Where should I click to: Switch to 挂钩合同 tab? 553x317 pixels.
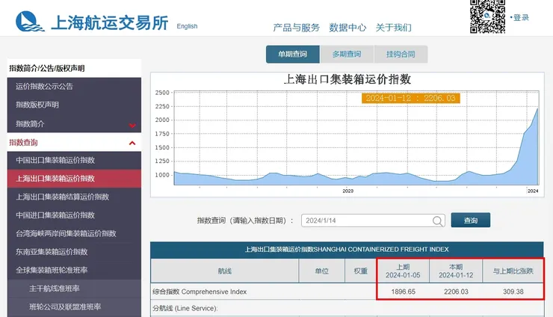coord(401,55)
